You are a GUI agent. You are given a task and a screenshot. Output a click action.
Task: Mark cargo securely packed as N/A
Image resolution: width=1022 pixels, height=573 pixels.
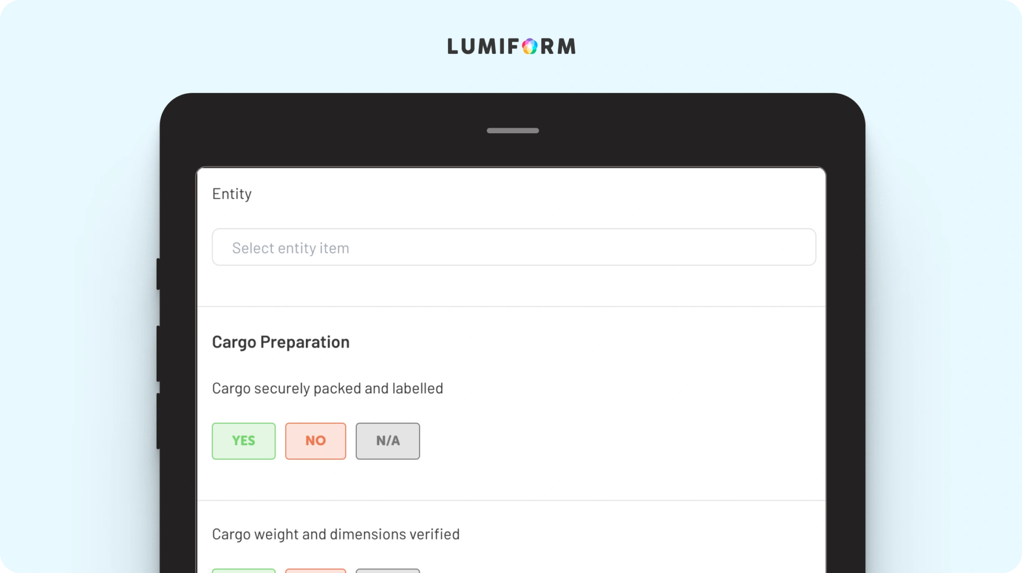tap(388, 441)
